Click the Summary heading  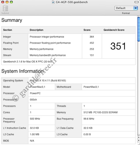click(x=12, y=20)
